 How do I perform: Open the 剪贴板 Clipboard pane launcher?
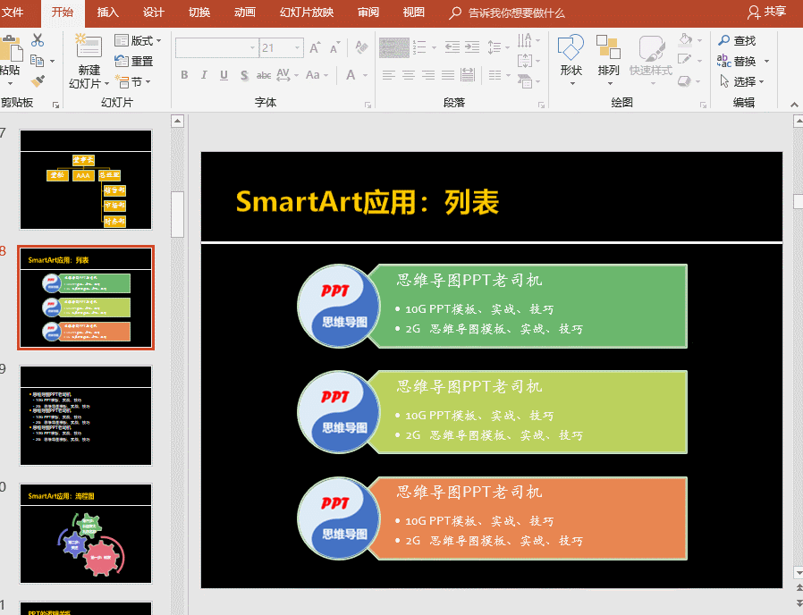coord(55,105)
